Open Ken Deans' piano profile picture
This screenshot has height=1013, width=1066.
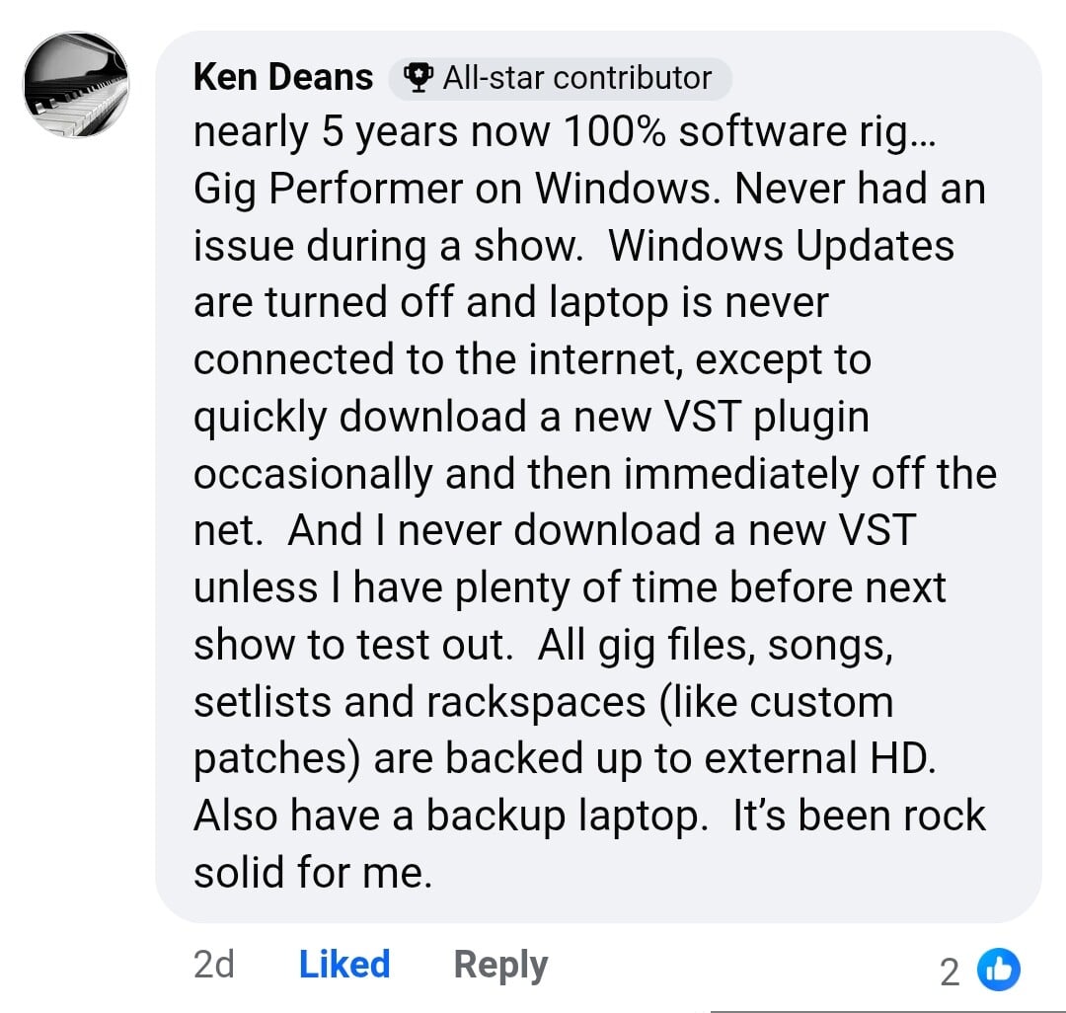(76, 85)
